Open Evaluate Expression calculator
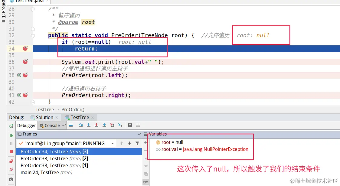The height and width of the screenshot is (186, 340). click(x=130, y=125)
